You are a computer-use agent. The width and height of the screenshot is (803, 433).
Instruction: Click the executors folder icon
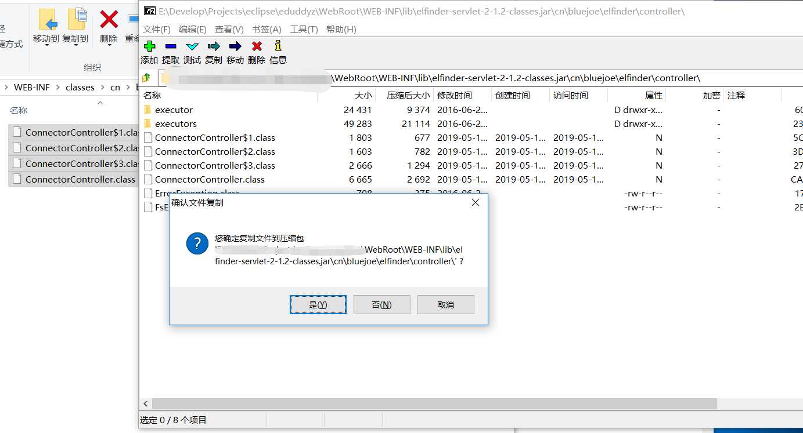pos(148,123)
